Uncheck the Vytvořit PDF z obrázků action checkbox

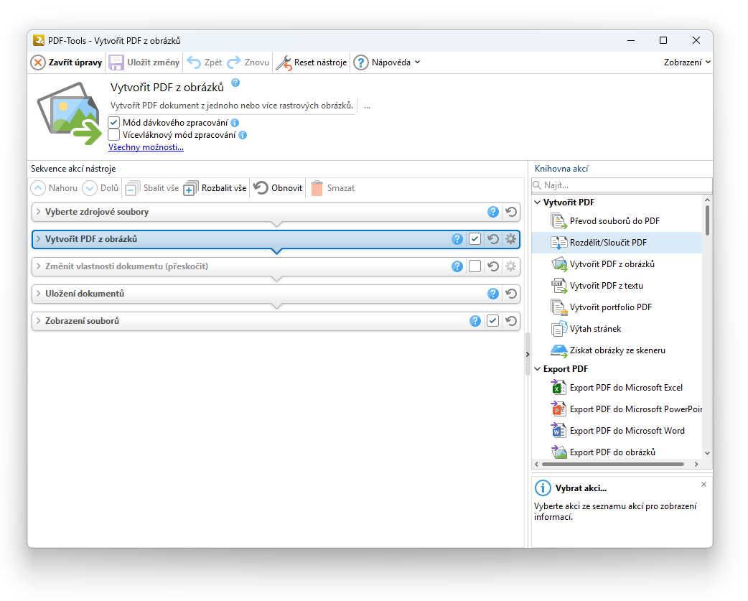[x=475, y=239]
